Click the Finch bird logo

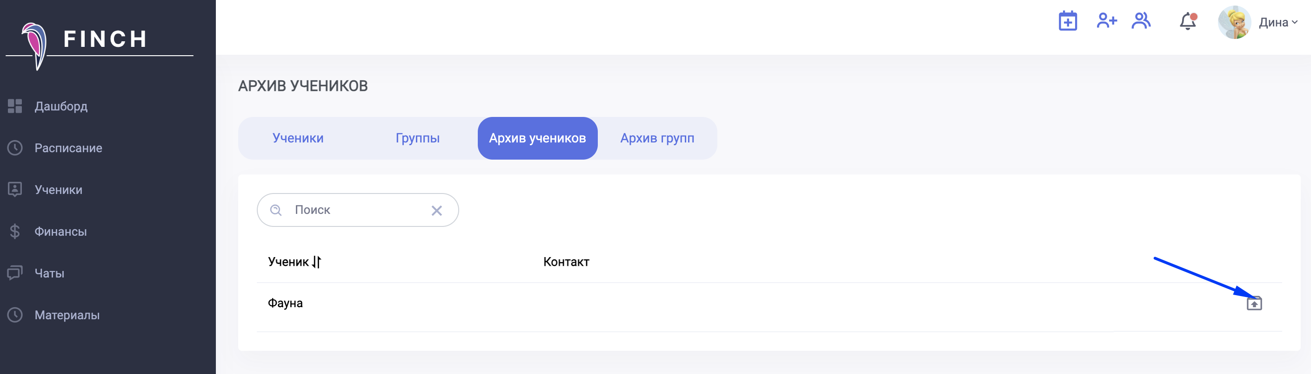coord(34,45)
